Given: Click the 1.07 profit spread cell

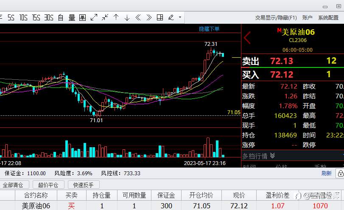Looking at the screenshot, I should (x=278, y=206).
